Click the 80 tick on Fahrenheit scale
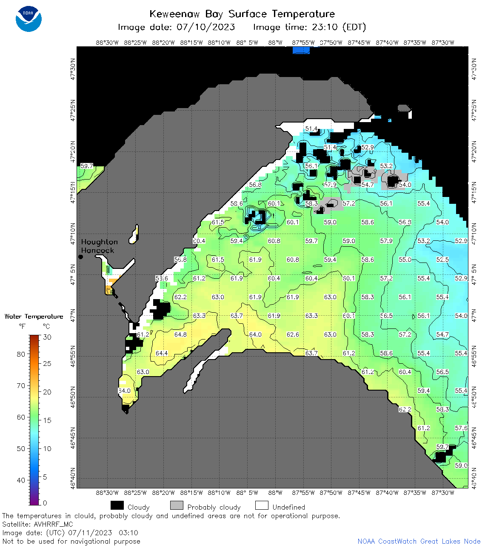485x548 pixels. [21, 354]
